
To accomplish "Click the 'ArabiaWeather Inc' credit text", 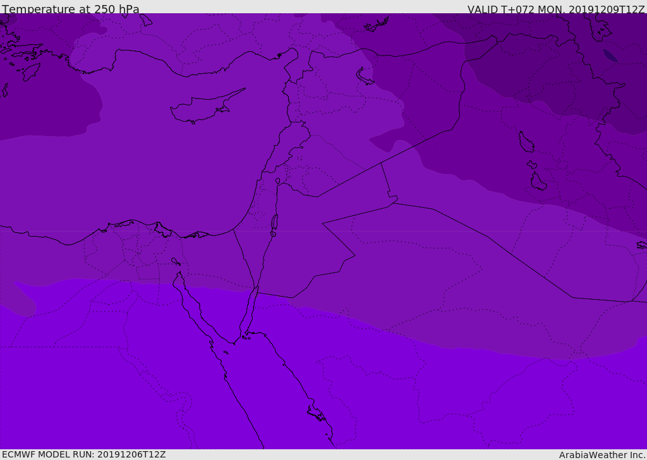I will (x=602, y=455).
